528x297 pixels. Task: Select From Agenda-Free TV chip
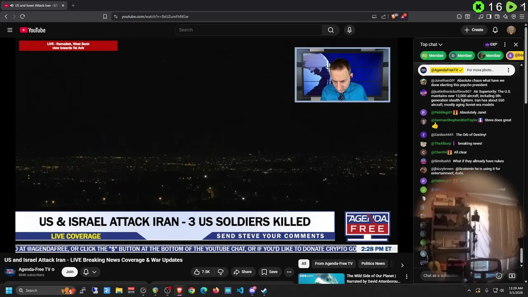click(334, 264)
